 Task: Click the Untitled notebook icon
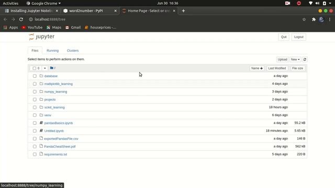pyautogui.click(x=41, y=131)
